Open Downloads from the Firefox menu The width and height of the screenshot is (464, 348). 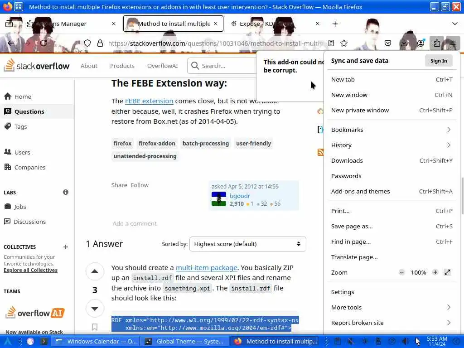[x=391, y=160]
